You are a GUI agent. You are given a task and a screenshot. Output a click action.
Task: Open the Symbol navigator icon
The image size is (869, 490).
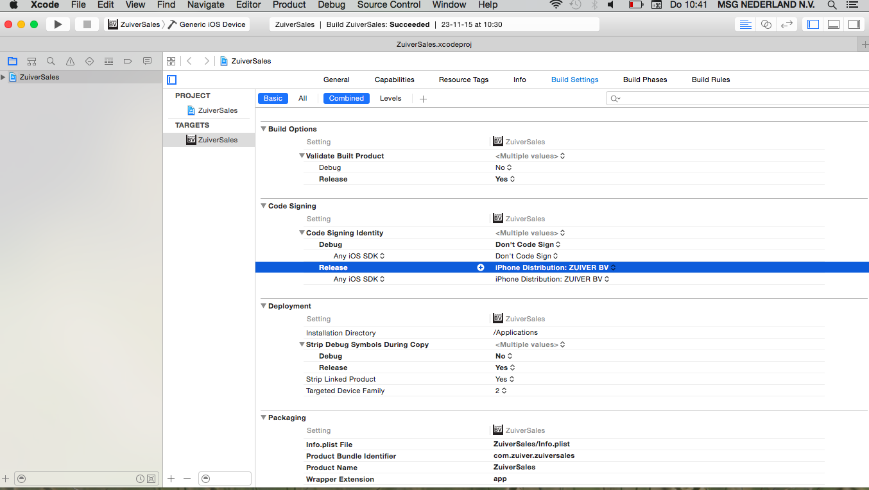coord(31,62)
